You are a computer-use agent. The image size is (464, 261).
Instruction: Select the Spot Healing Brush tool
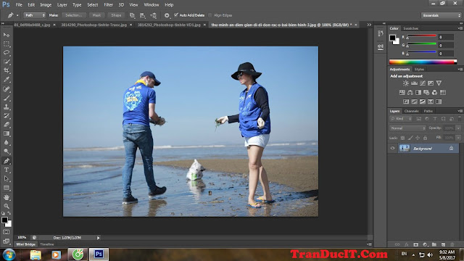(7, 88)
